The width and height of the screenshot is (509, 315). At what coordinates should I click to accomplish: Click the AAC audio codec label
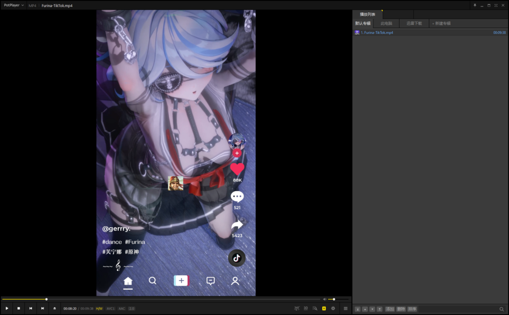click(122, 309)
